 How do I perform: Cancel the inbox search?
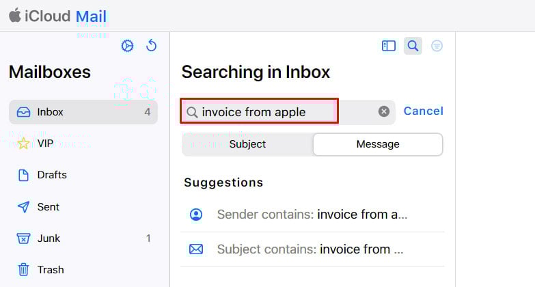pyautogui.click(x=423, y=111)
